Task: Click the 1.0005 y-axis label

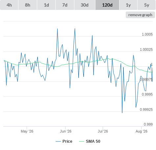Action: coord(147,34)
